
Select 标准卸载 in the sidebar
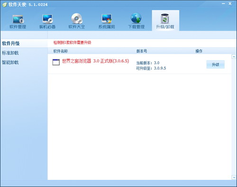pyautogui.click(x=10, y=53)
